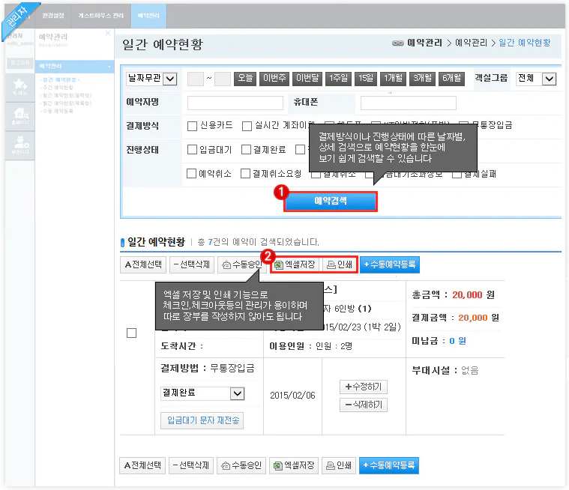Go to 월간 예약현황(목록형) in sidebar menu
Image resolution: width=569 pixels, height=490 pixels.
[x=66, y=103]
